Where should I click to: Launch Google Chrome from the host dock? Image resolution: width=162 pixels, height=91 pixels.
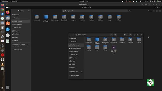click(2, 10)
